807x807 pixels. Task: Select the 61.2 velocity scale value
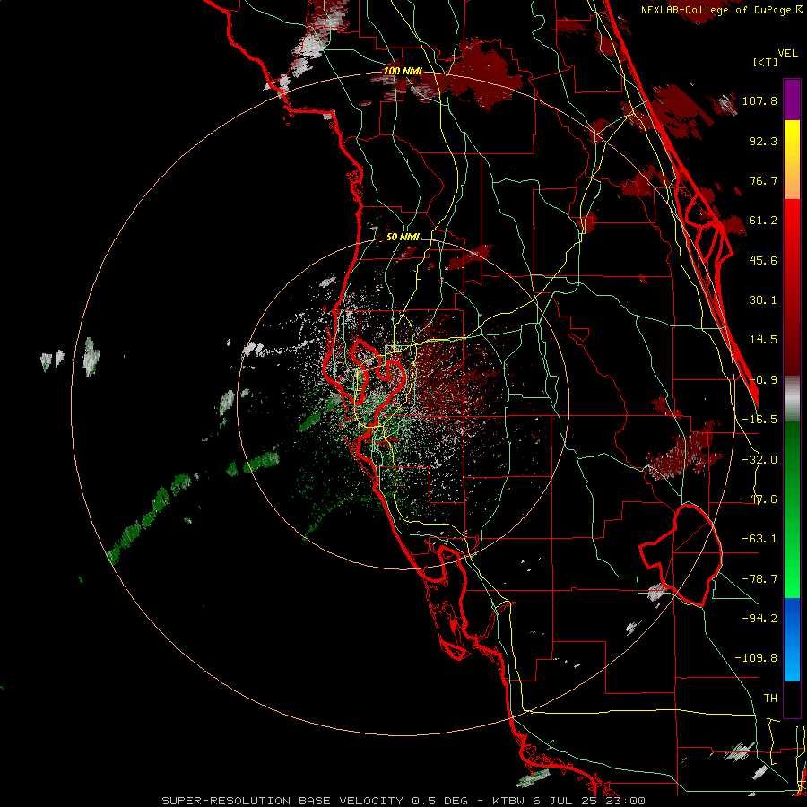pos(763,221)
